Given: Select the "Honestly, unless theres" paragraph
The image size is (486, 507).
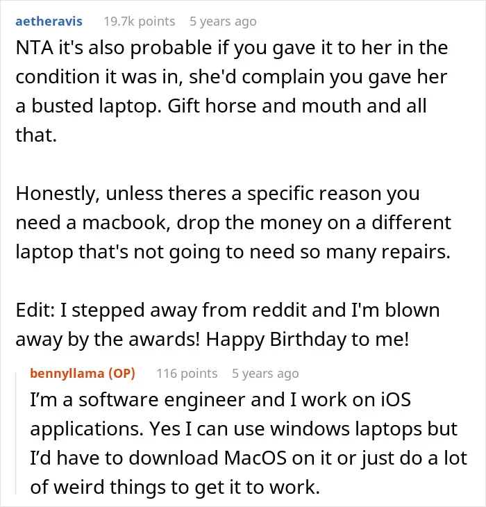Looking at the screenshot, I should [x=233, y=223].
